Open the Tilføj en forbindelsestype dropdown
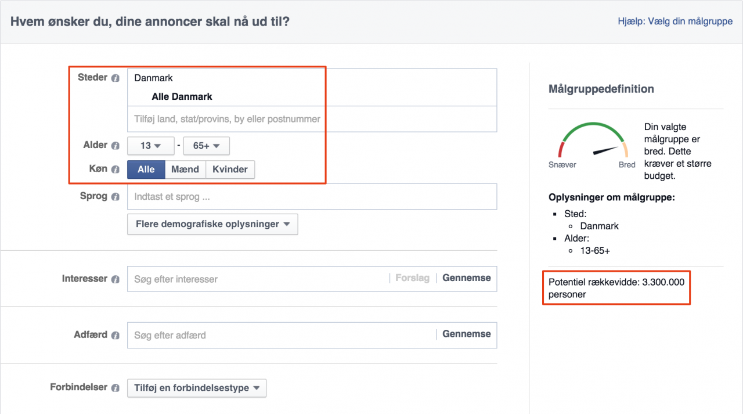The height and width of the screenshot is (414, 743). [x=196, y=388]
